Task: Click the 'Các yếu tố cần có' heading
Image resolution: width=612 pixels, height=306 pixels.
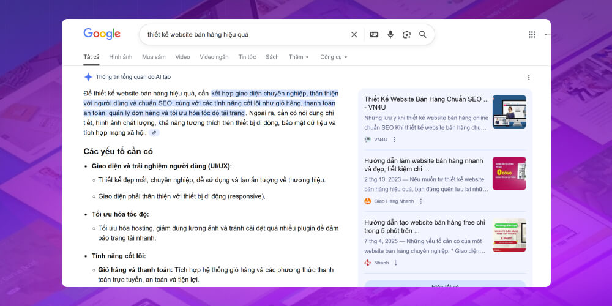Action: point(118,152)
